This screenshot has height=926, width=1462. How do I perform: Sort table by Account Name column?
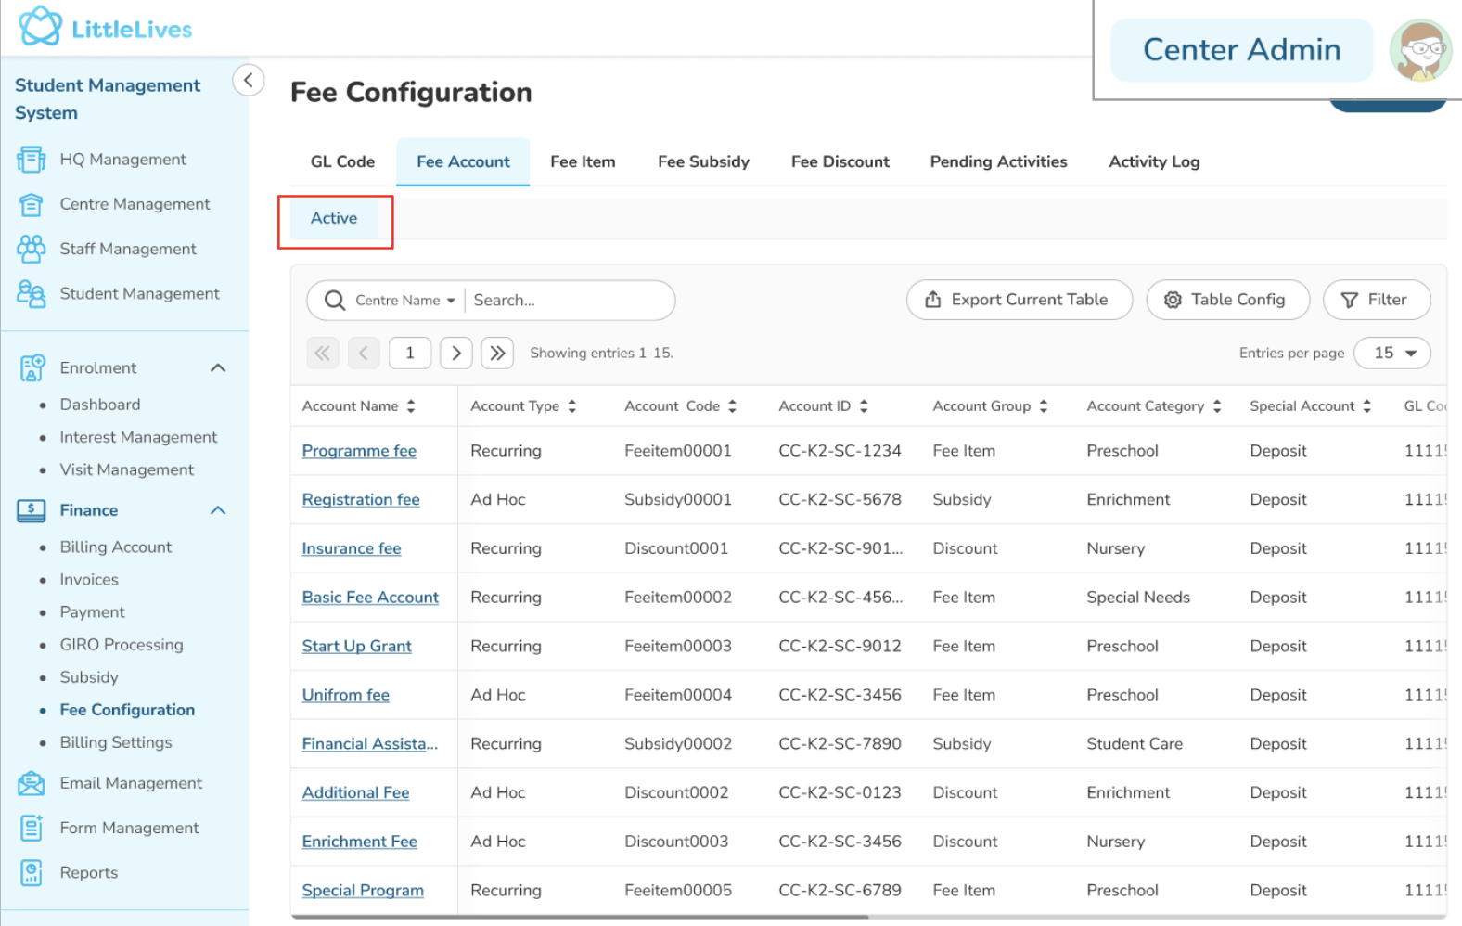coord(411,406)
